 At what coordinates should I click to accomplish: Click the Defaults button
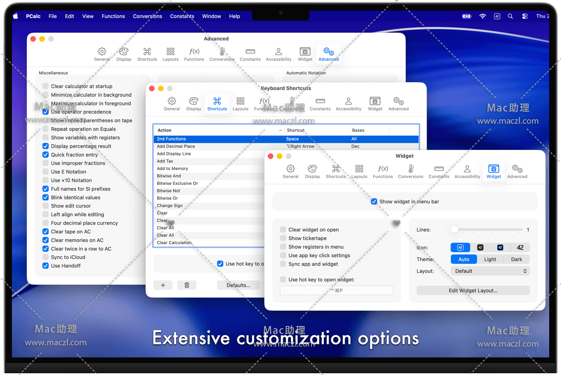[238, 285]
